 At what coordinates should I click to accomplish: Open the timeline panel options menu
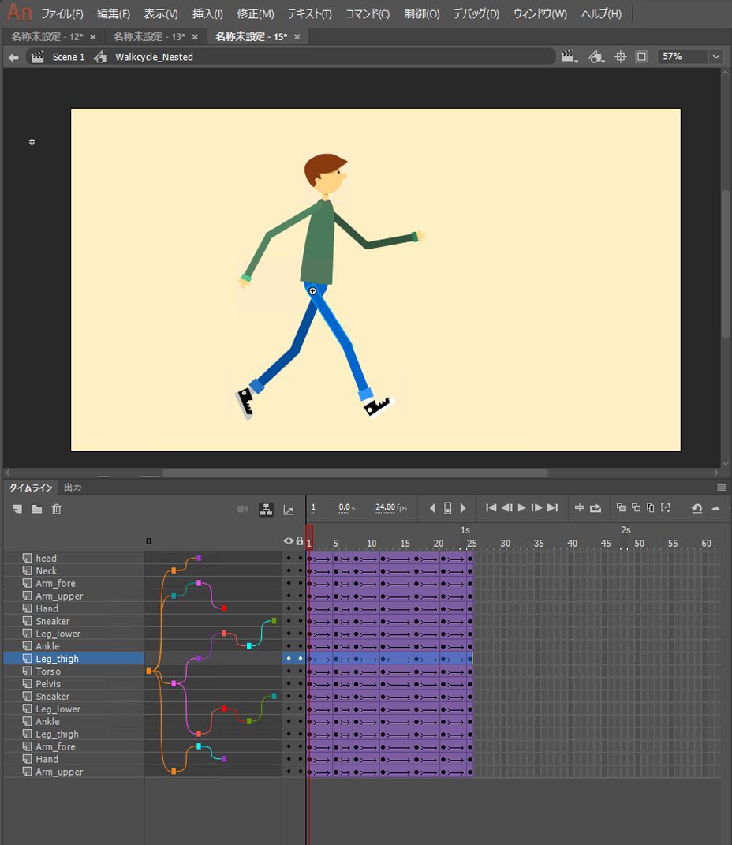721,488
